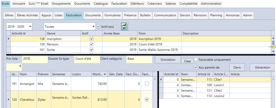This screenshot has width=276, height=108.
Task: Open the Comptabilité tab
Action: pyautogui.click(x=188, y=3)
